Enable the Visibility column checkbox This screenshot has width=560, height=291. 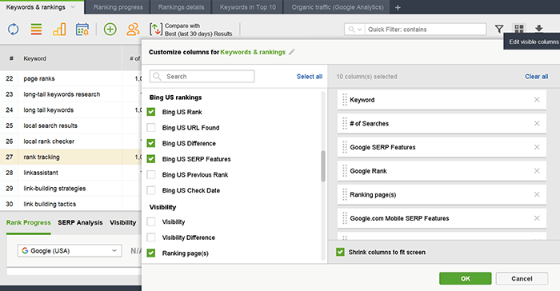[151, 221]
